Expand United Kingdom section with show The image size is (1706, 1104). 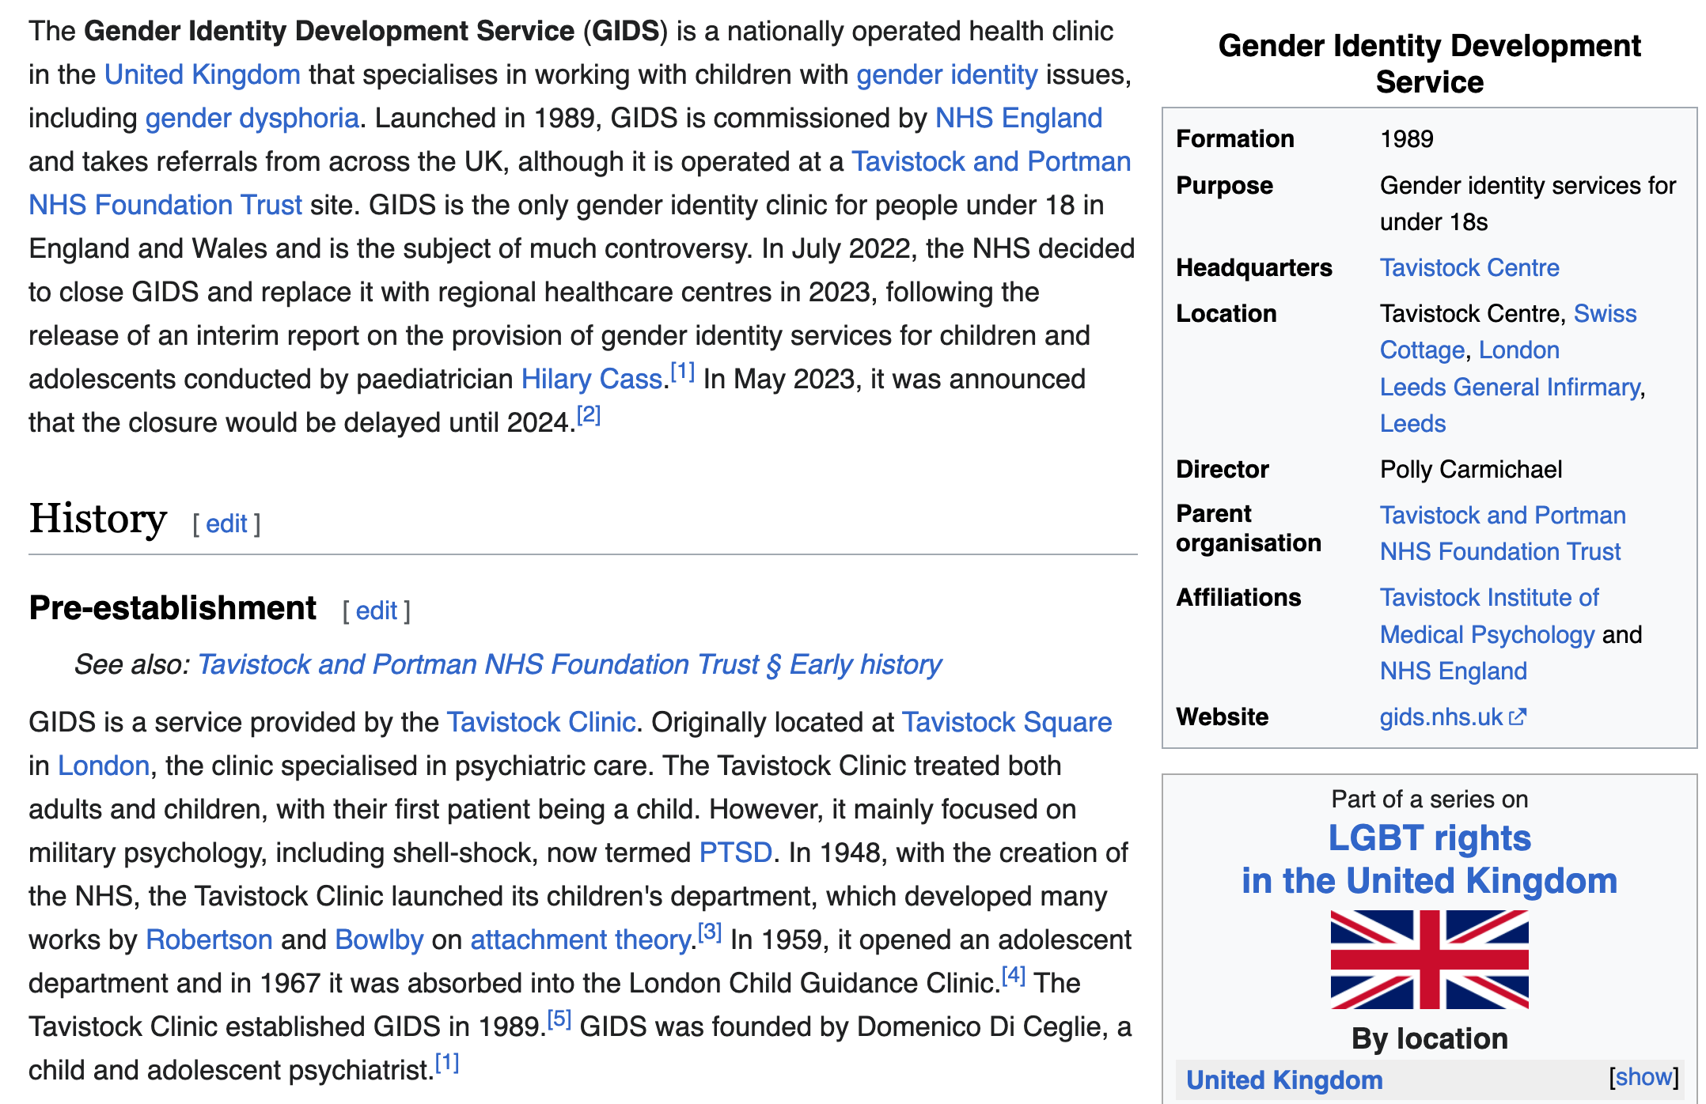point(1643,1077)
